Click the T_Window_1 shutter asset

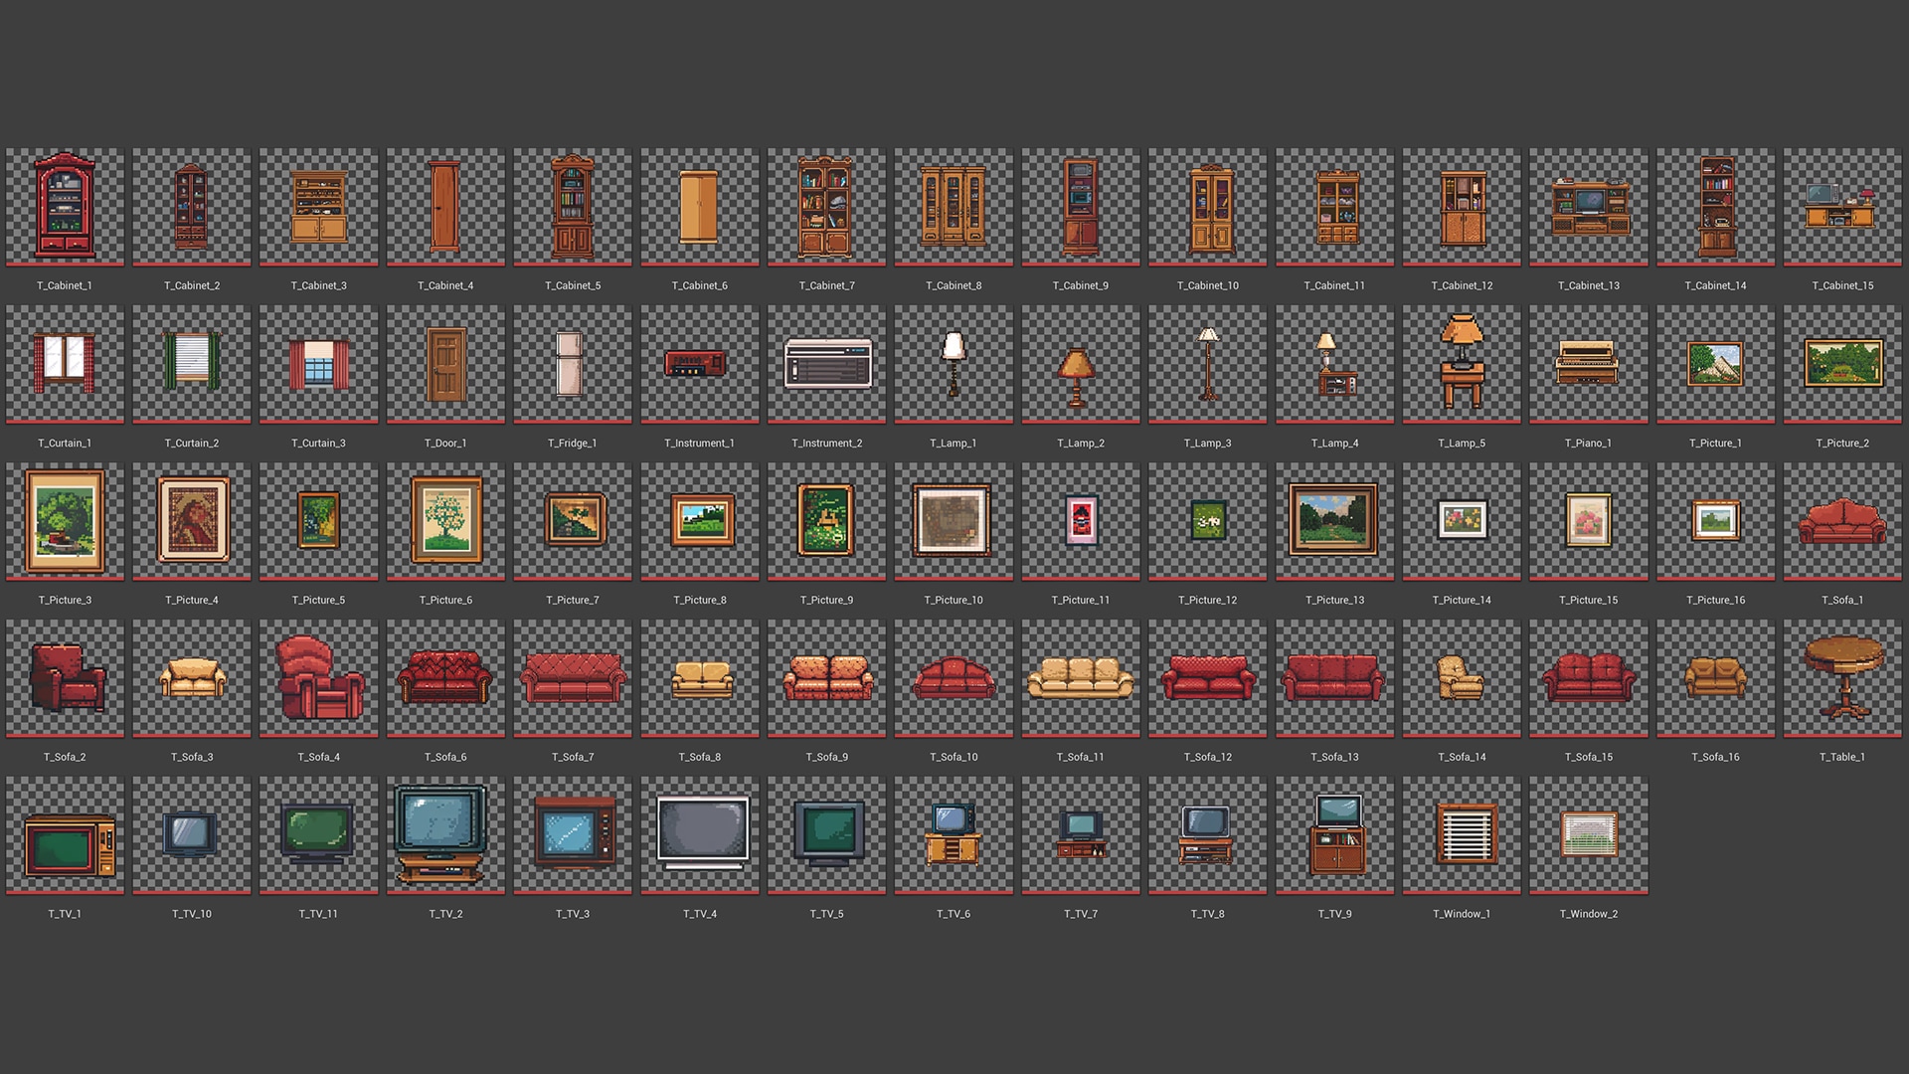pos(1461,834)
